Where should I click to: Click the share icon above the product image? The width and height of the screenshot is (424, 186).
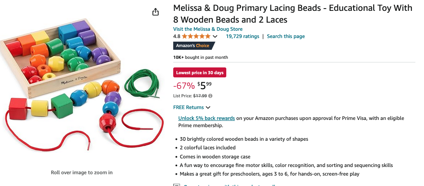(156, 12)
